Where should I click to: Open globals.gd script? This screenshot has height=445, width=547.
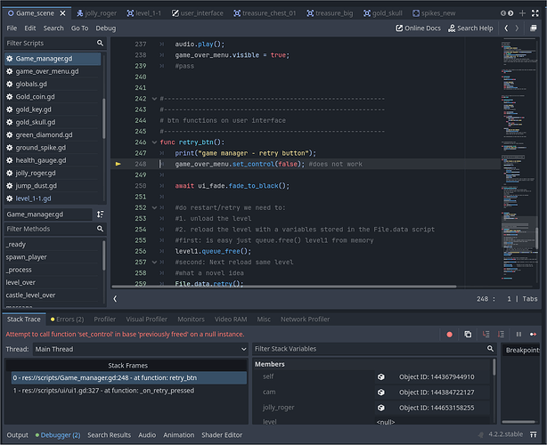(x=53, y=84)
